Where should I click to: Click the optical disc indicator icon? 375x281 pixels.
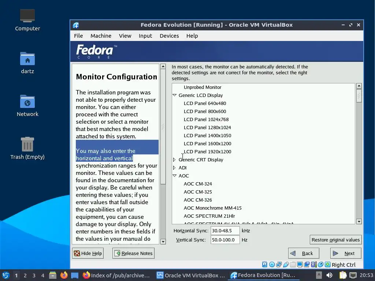tap(272, 265)
